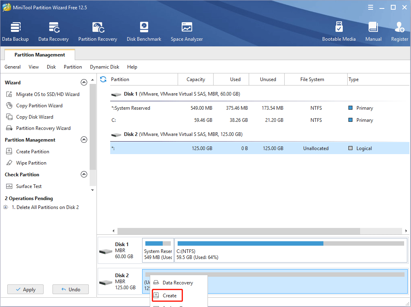This screenshot has height=307, width=411.
Task: Select the unallocated 125.00 GB row
Action: pos(260,148)
